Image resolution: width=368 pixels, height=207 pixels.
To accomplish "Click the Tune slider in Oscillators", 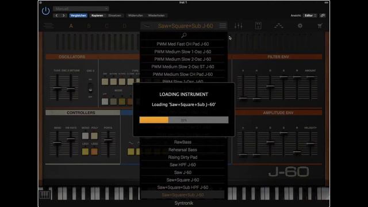I will (x=57, y=87).
